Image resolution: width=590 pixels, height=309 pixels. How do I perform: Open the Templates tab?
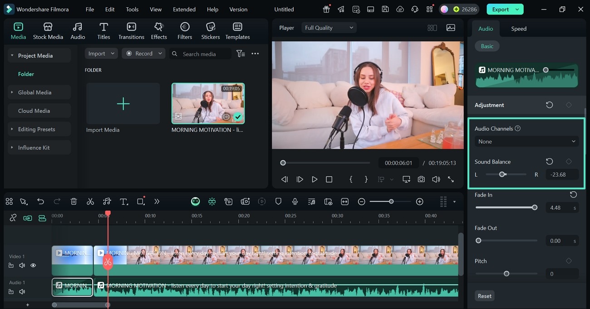click(x=237, y=31)
